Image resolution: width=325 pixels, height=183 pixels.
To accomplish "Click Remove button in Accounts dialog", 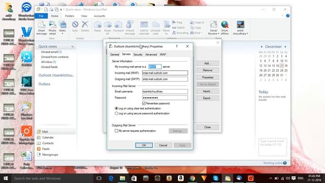I will pos(208,70).
